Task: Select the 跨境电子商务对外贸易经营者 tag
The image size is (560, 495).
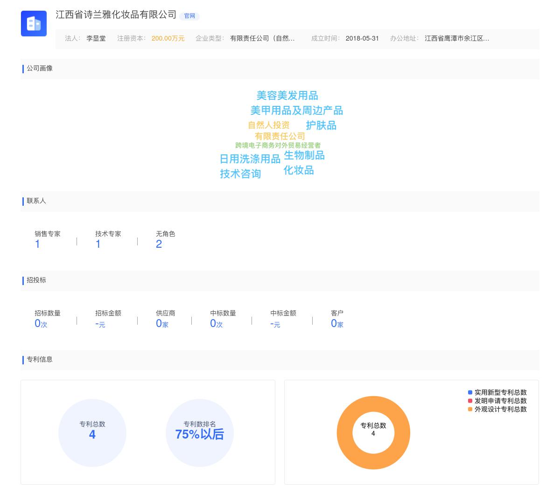Action: (x=278, y=146)
